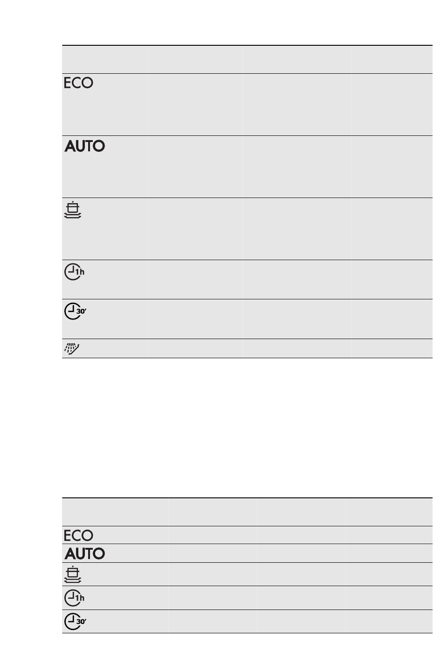
Task: Click the pot-and-plate icon in the lower table
Action: 73,574
